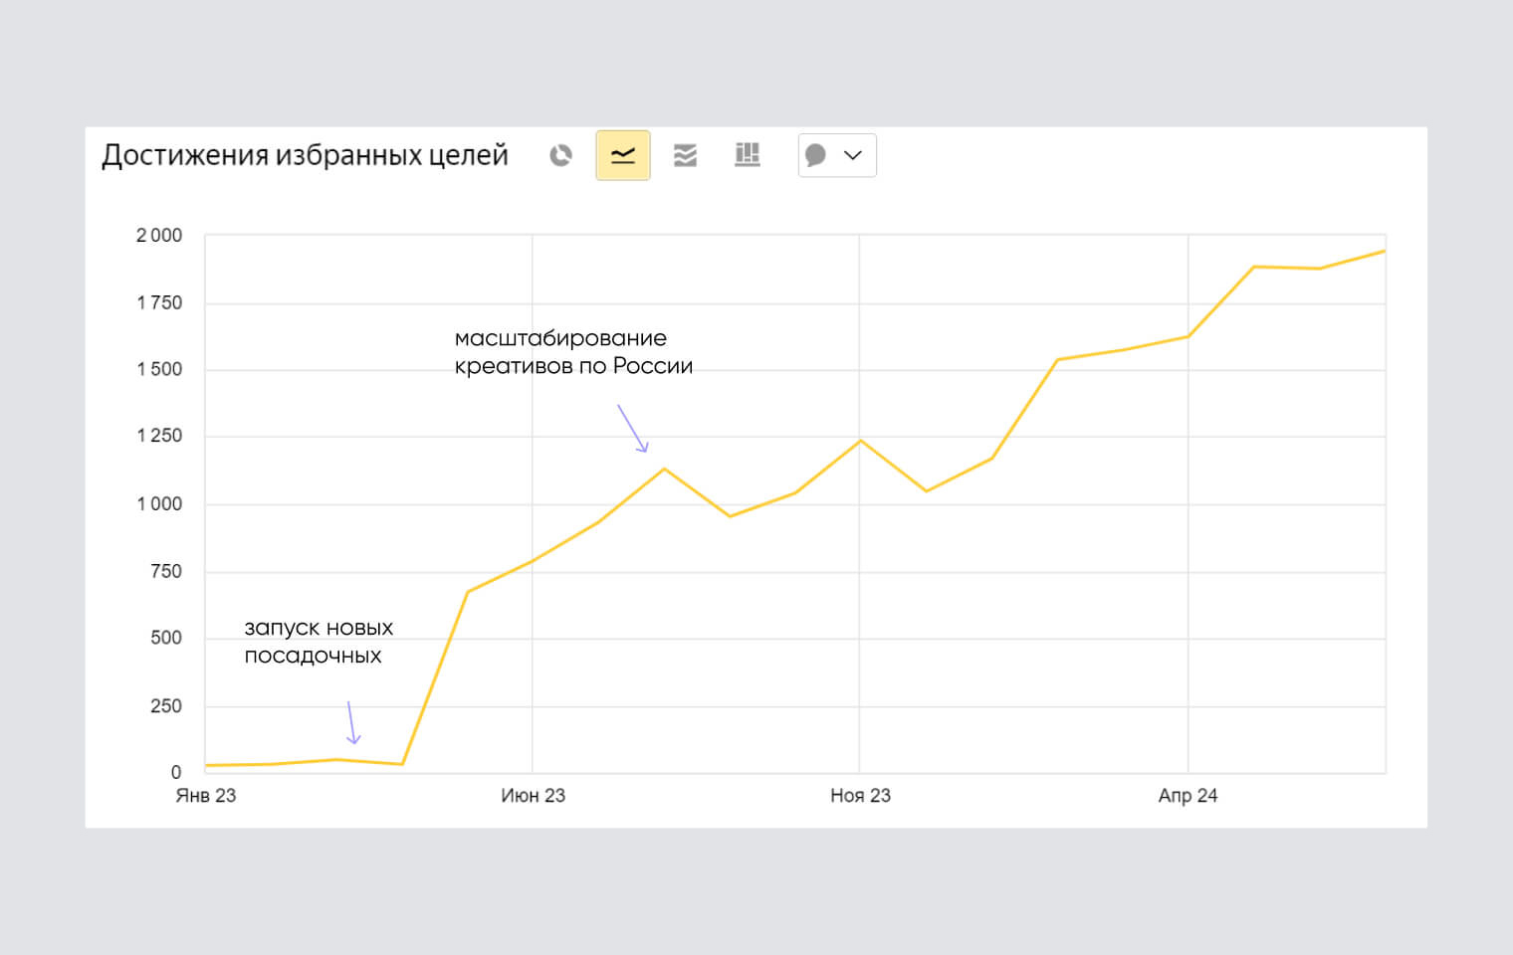Click the '1 000' y-axis label

click(159, 504)
